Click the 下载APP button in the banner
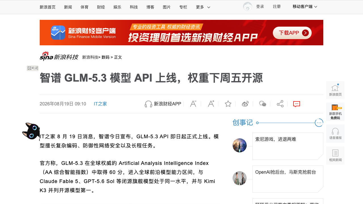This screenshot has width=363, height=204. (292, 33)
